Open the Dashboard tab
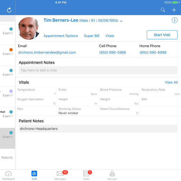Viewport: 181px width, 181px height. [8, 175]
